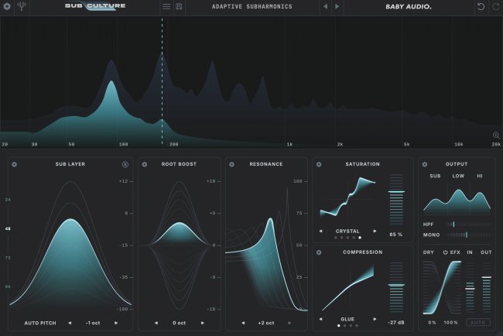Screen dimensions: 503x336
Task: Go to previous preset arrow
Action: point(325,6)
